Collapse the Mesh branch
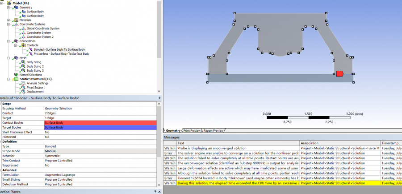 [8, 58]
